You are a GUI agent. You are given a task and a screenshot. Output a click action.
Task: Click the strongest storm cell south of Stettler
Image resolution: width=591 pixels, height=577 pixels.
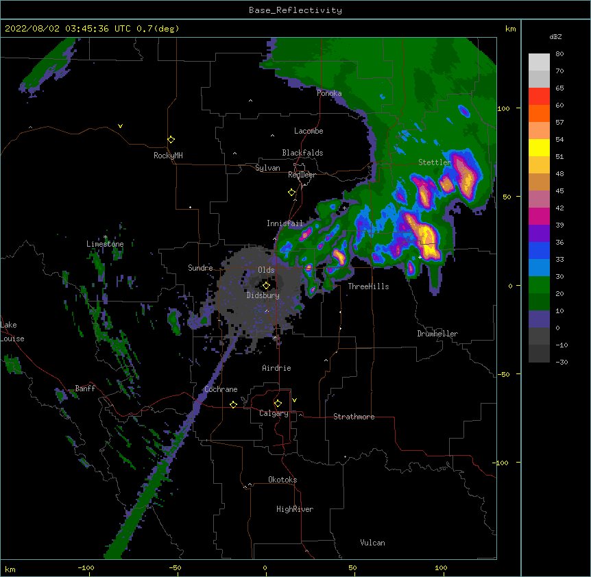(425, 237)
